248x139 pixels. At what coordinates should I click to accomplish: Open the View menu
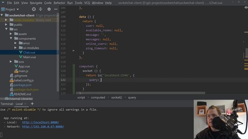[24, 3]
